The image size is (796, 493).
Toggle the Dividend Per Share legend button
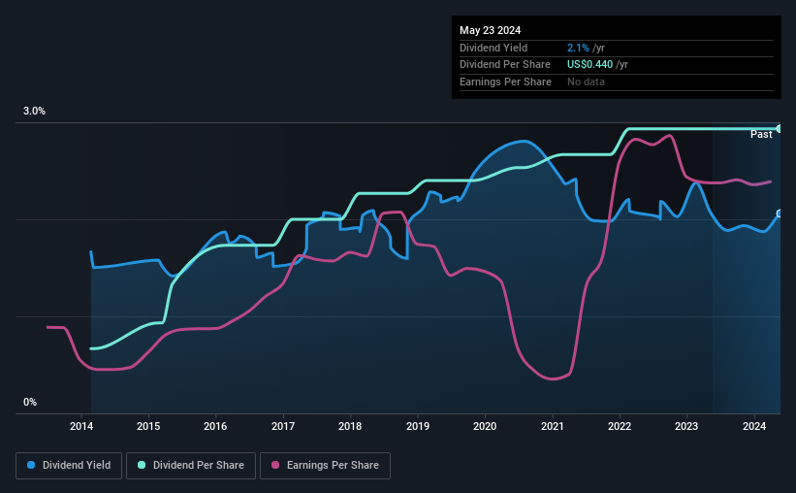pos(191,466)
